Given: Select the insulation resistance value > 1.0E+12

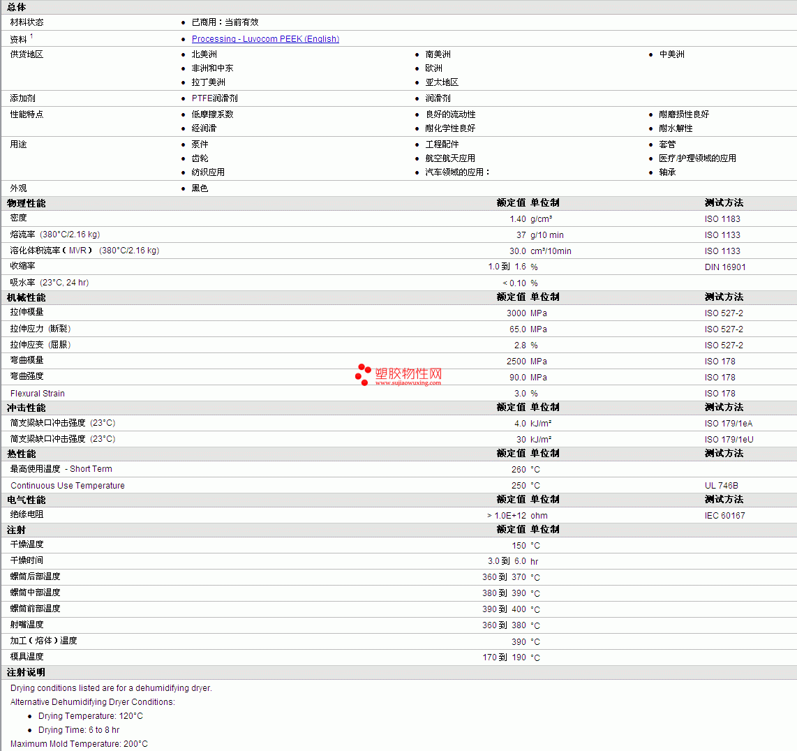Looking at the screenshot, I should [507, 516].
